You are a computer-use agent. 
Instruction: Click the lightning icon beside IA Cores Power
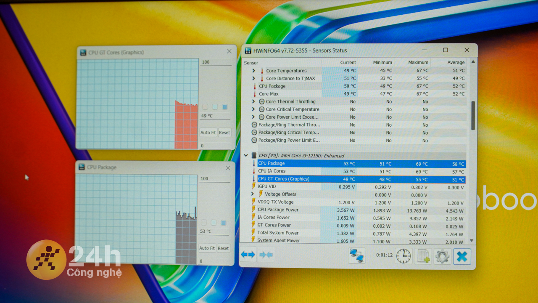click(x=253, y=217)
